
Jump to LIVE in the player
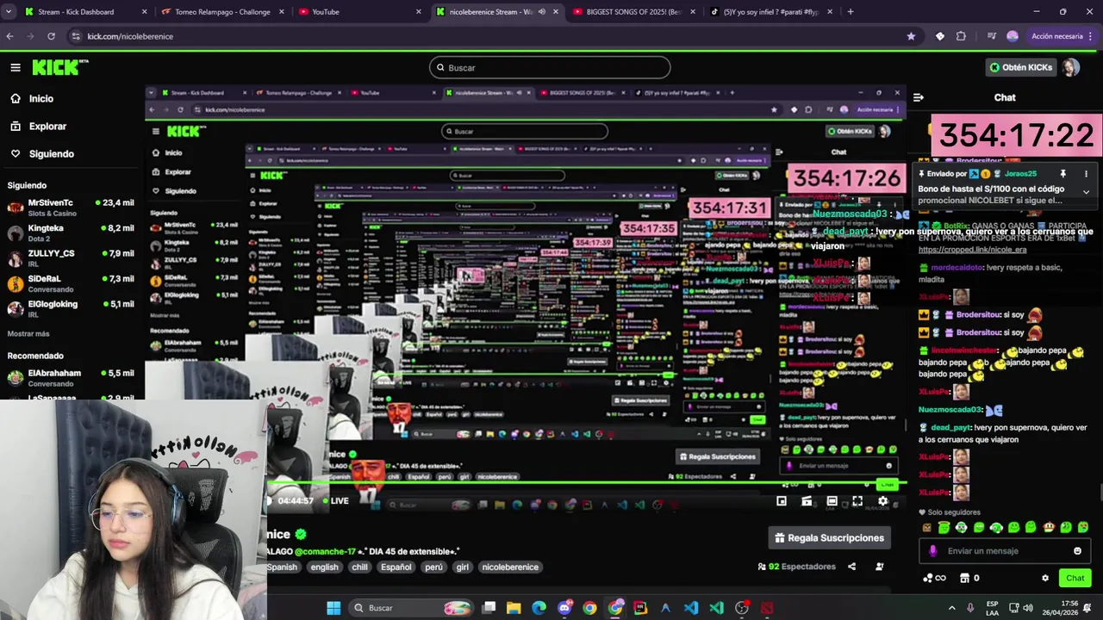[x=336, y=500]
